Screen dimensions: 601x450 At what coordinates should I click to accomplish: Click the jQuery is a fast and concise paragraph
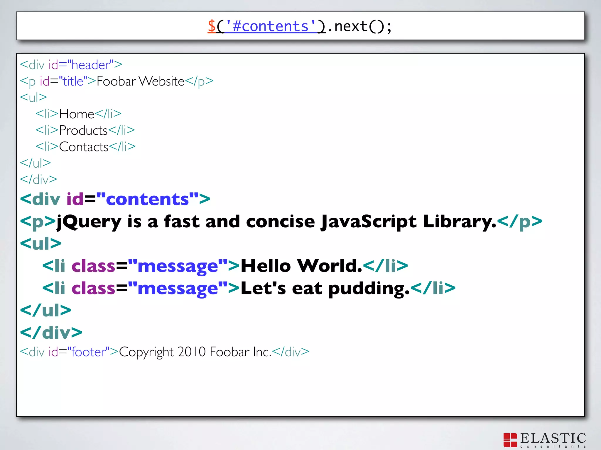pyautogui.click(x=281, y=222)
